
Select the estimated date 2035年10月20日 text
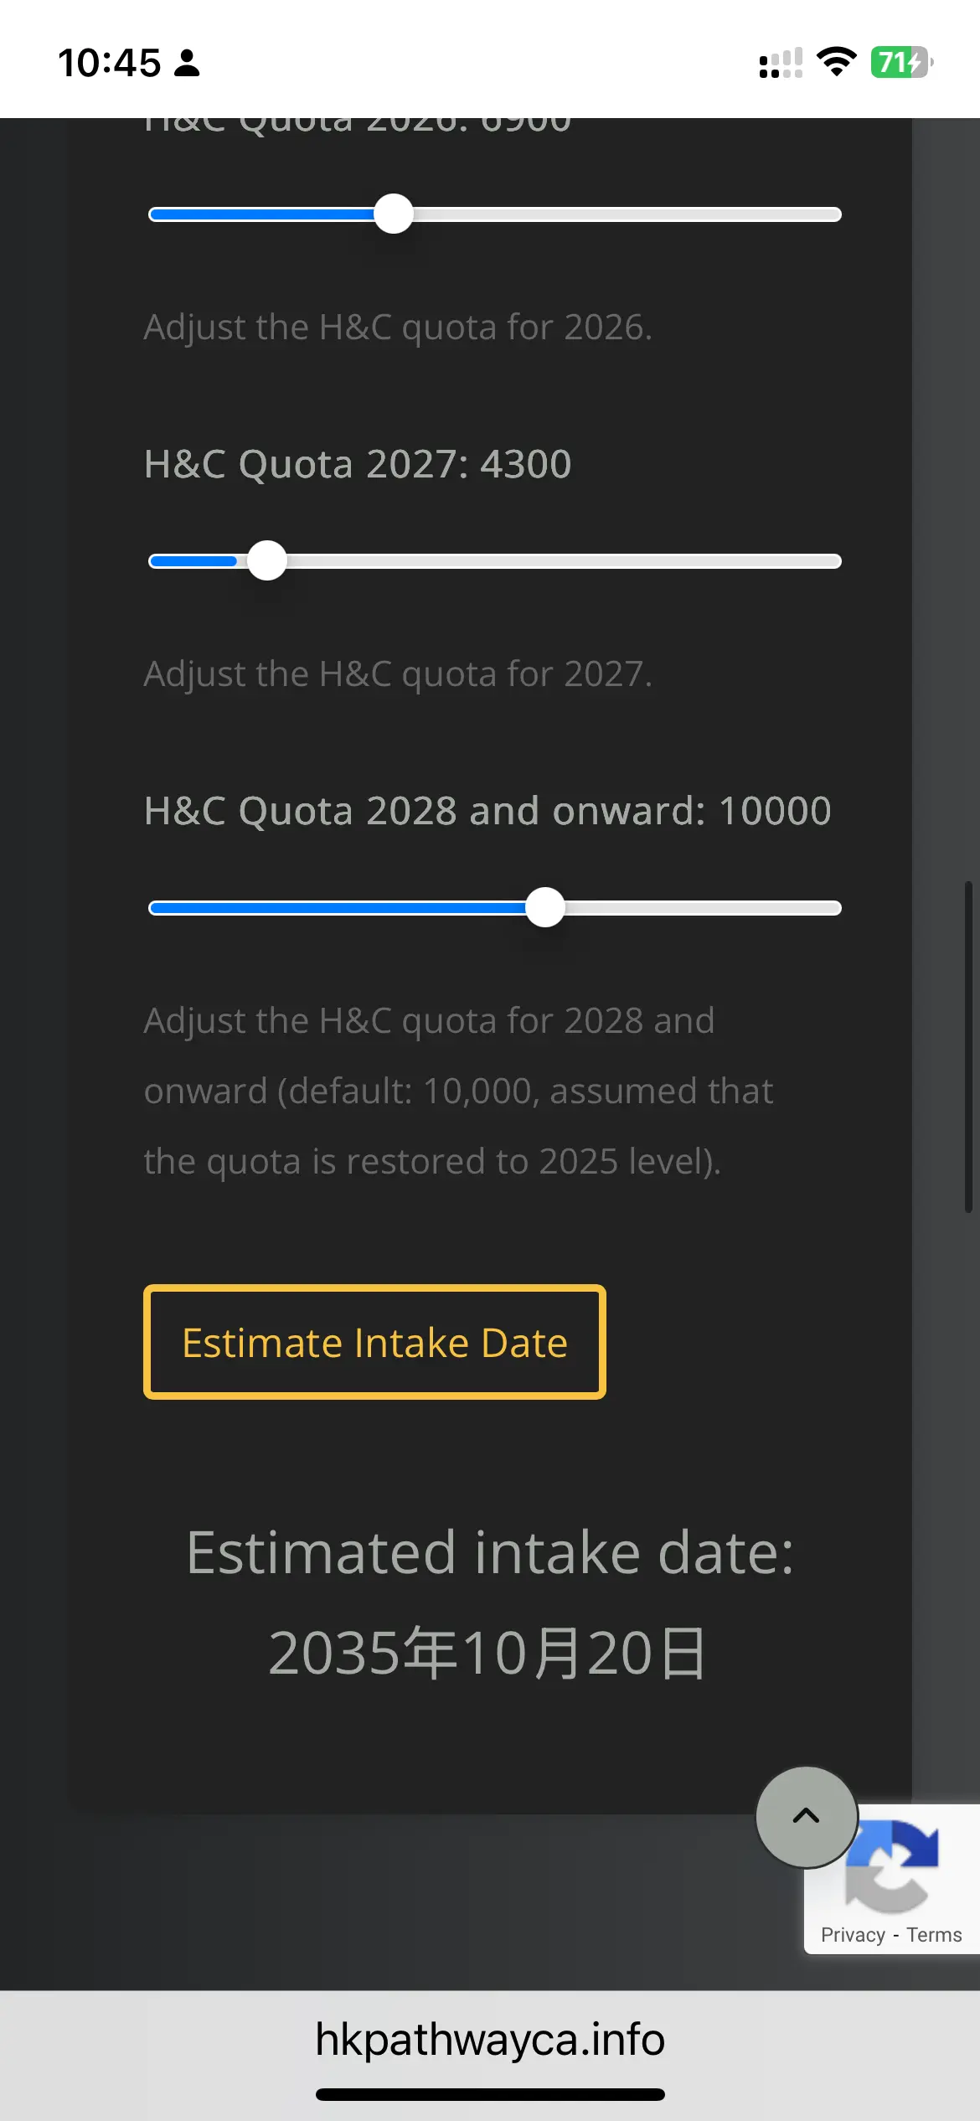[x=488, y=1654]
